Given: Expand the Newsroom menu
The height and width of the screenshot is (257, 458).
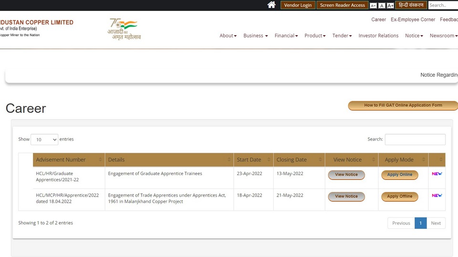Looking at the screenshot, I should [443, 36].
